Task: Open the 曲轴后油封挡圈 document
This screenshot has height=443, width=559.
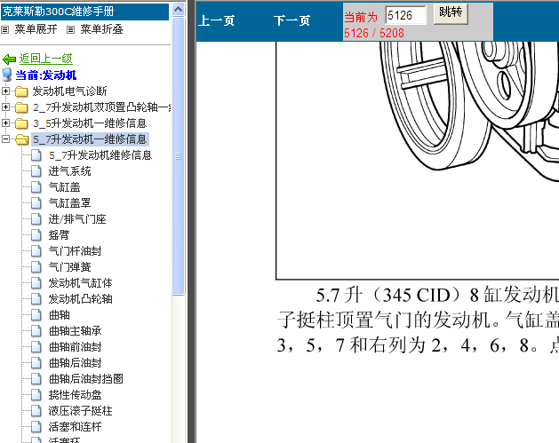Action: coord(86,379)
